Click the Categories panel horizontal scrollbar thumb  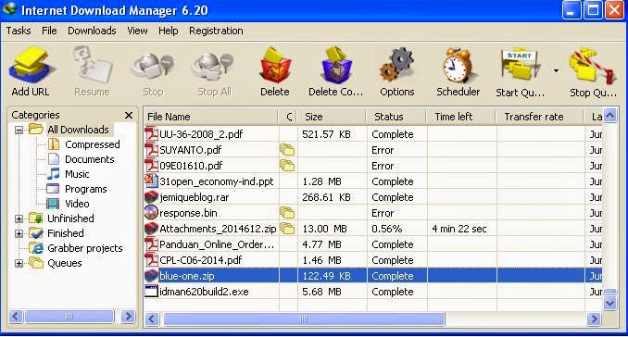69,317
